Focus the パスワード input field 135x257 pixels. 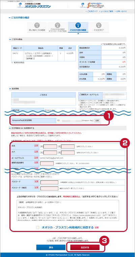[49, 182]
